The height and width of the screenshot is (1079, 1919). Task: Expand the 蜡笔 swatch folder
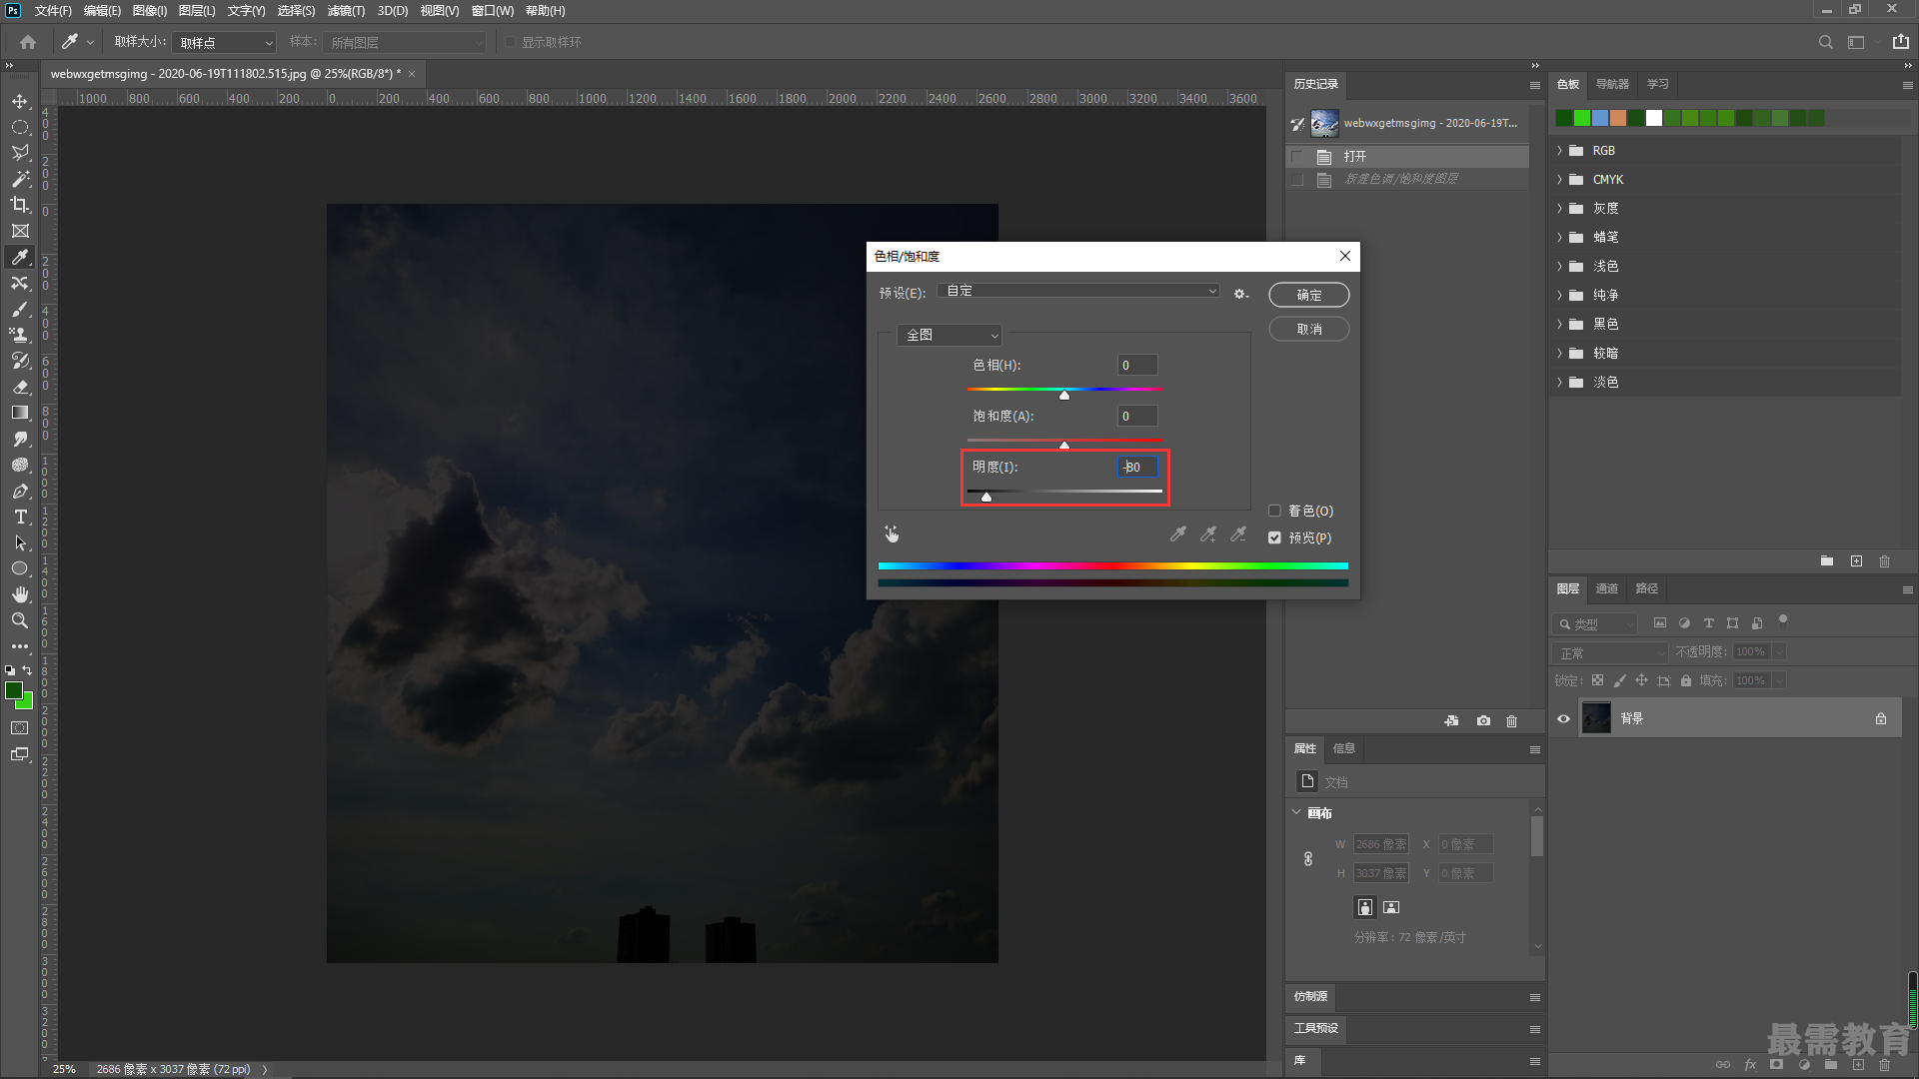[1559, 238]
